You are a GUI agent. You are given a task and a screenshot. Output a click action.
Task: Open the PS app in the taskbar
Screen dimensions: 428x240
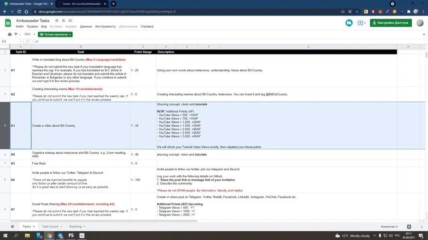coord(71,235)
